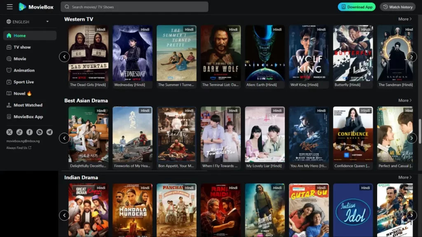Open More for Best Asian Drama

pyautogui.click(x=405, y=100)
